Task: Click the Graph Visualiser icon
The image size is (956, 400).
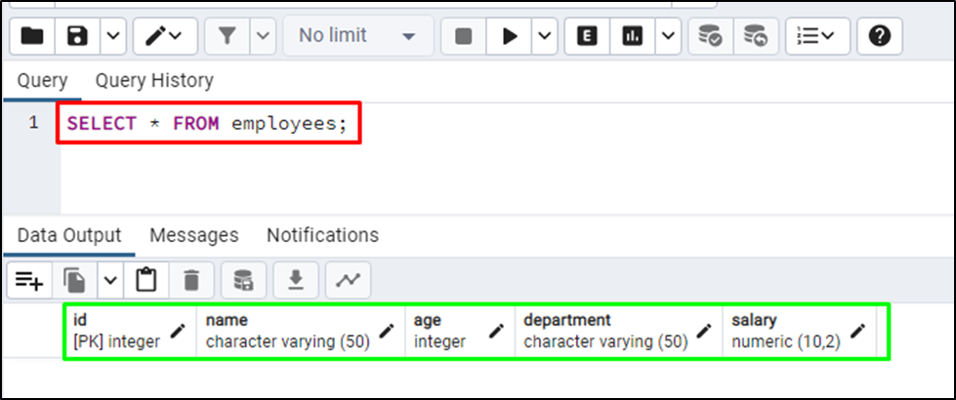Action: 347,281
